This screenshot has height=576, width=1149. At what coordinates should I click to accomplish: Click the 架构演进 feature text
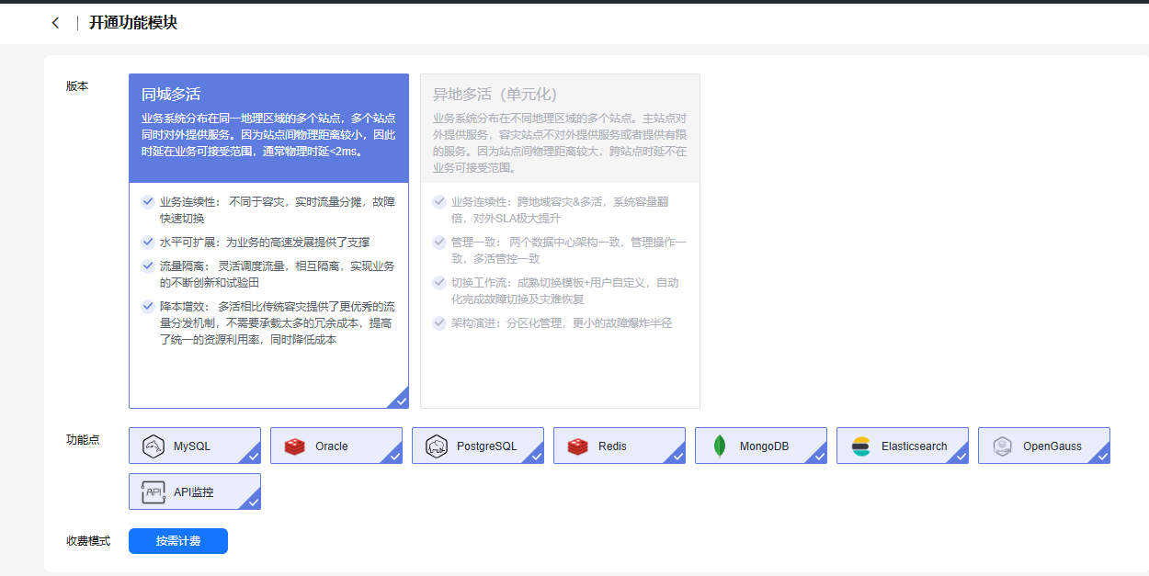point(562,322)
